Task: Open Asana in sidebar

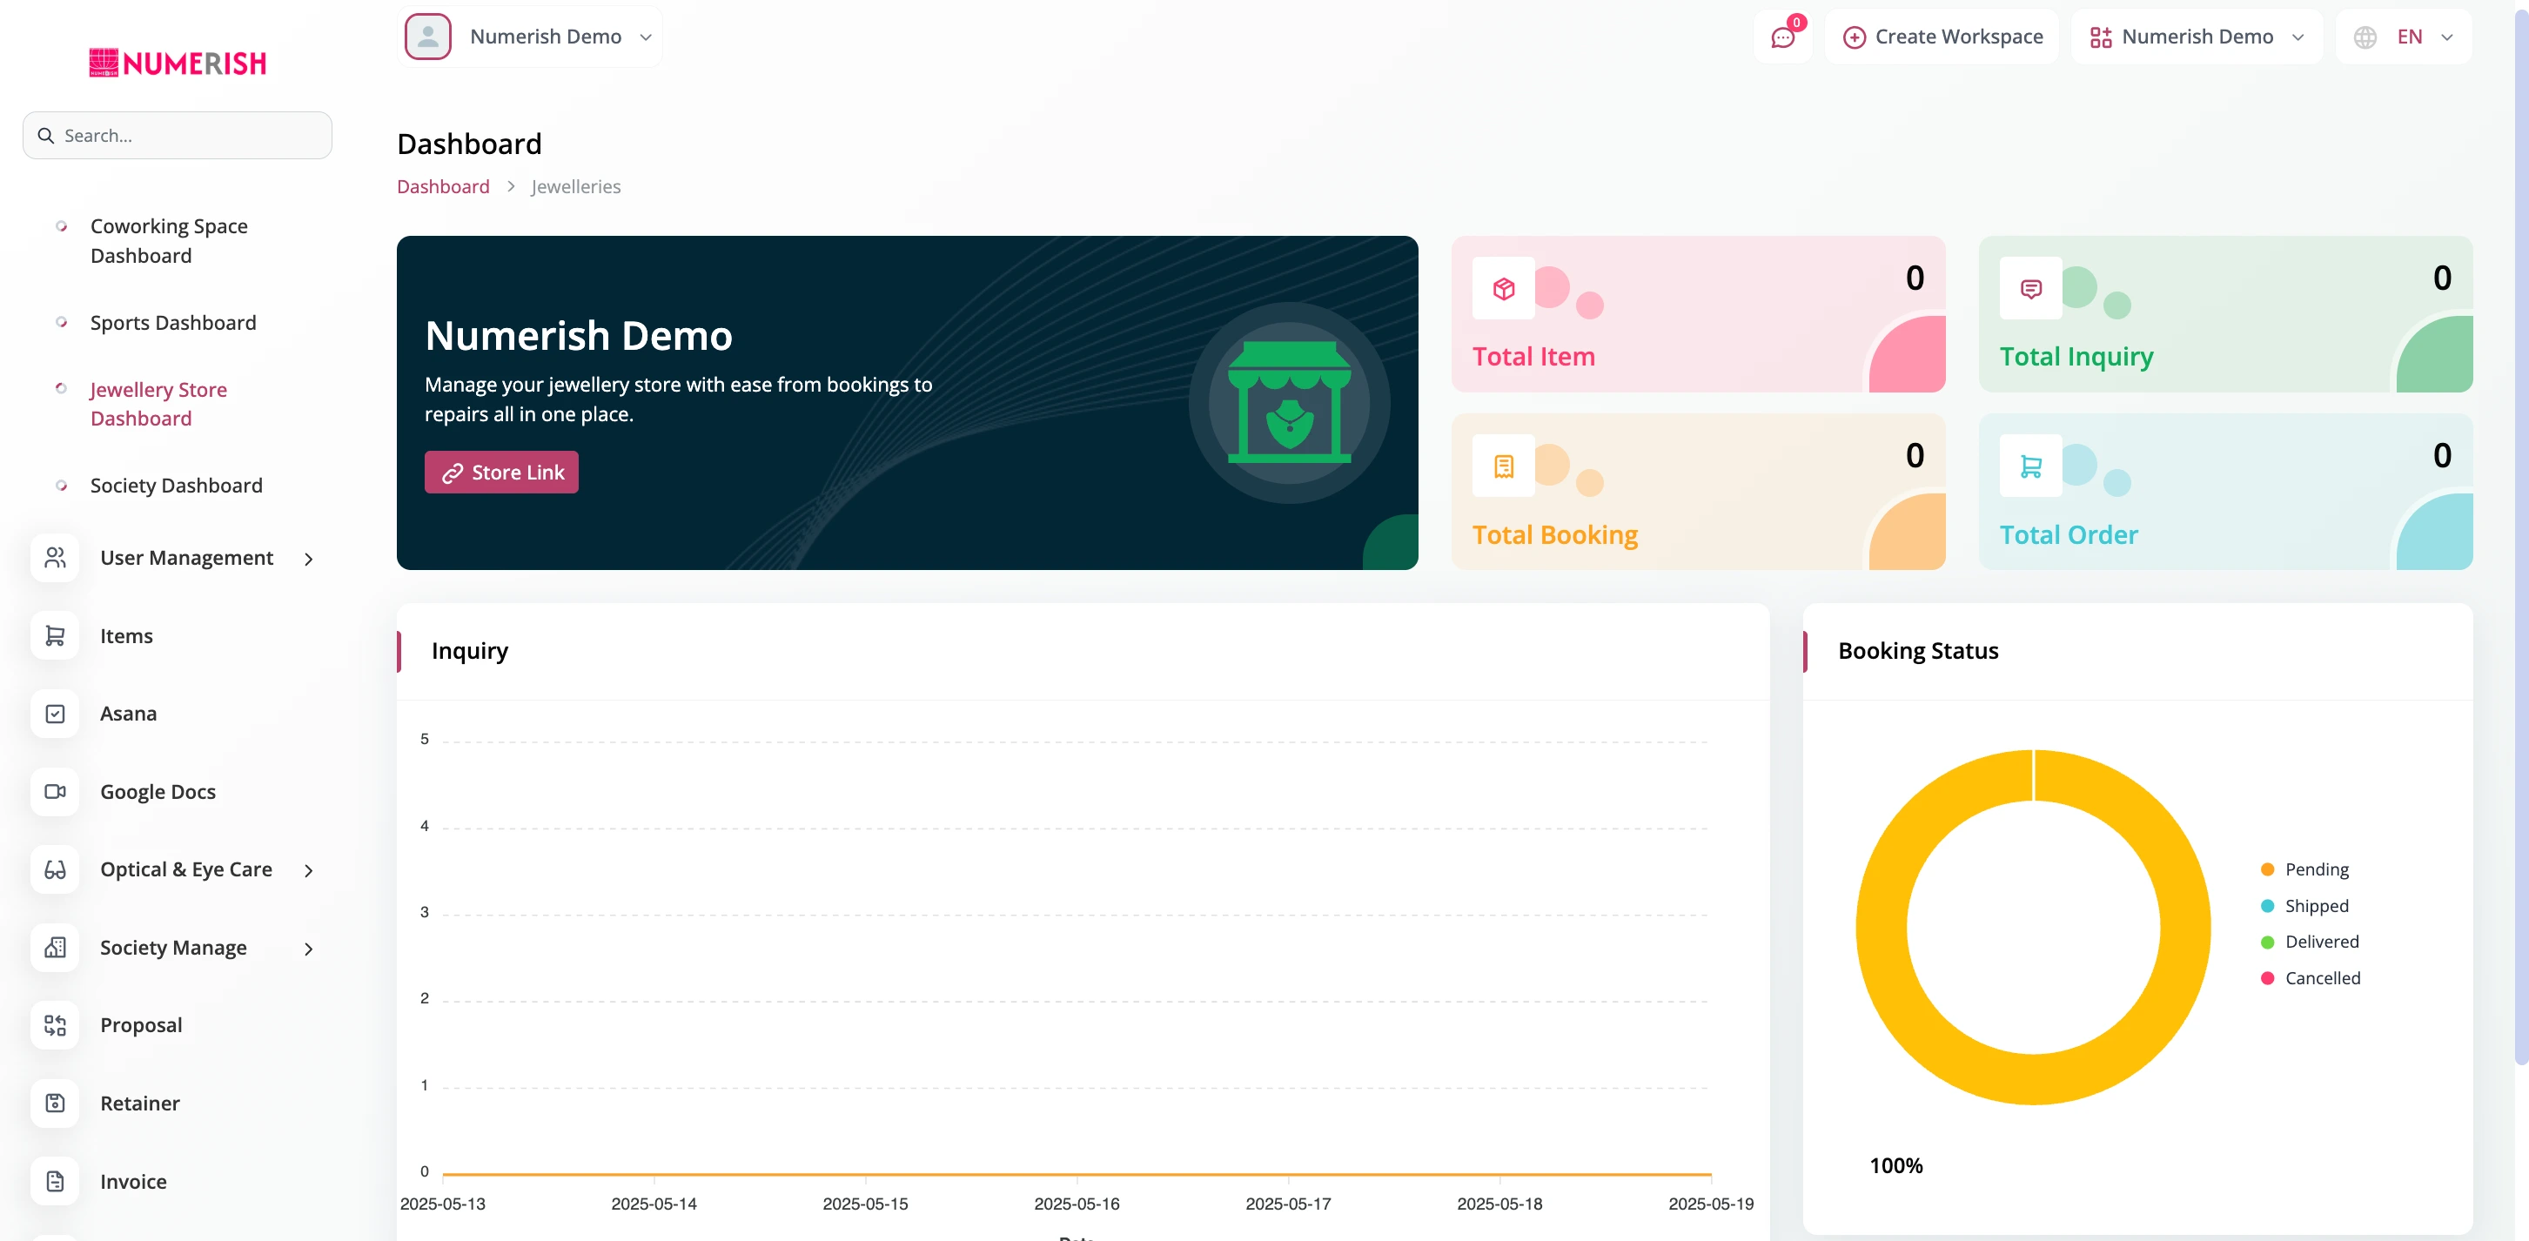Action: click(x=128, y=714)
